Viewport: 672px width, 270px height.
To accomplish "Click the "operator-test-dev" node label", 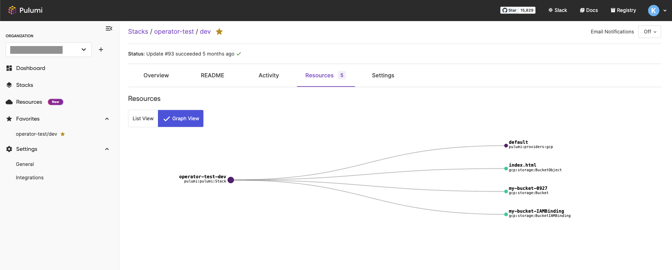I will [203, 176].
